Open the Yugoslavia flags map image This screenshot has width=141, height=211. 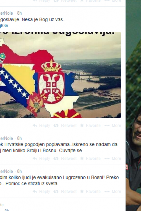60,75
